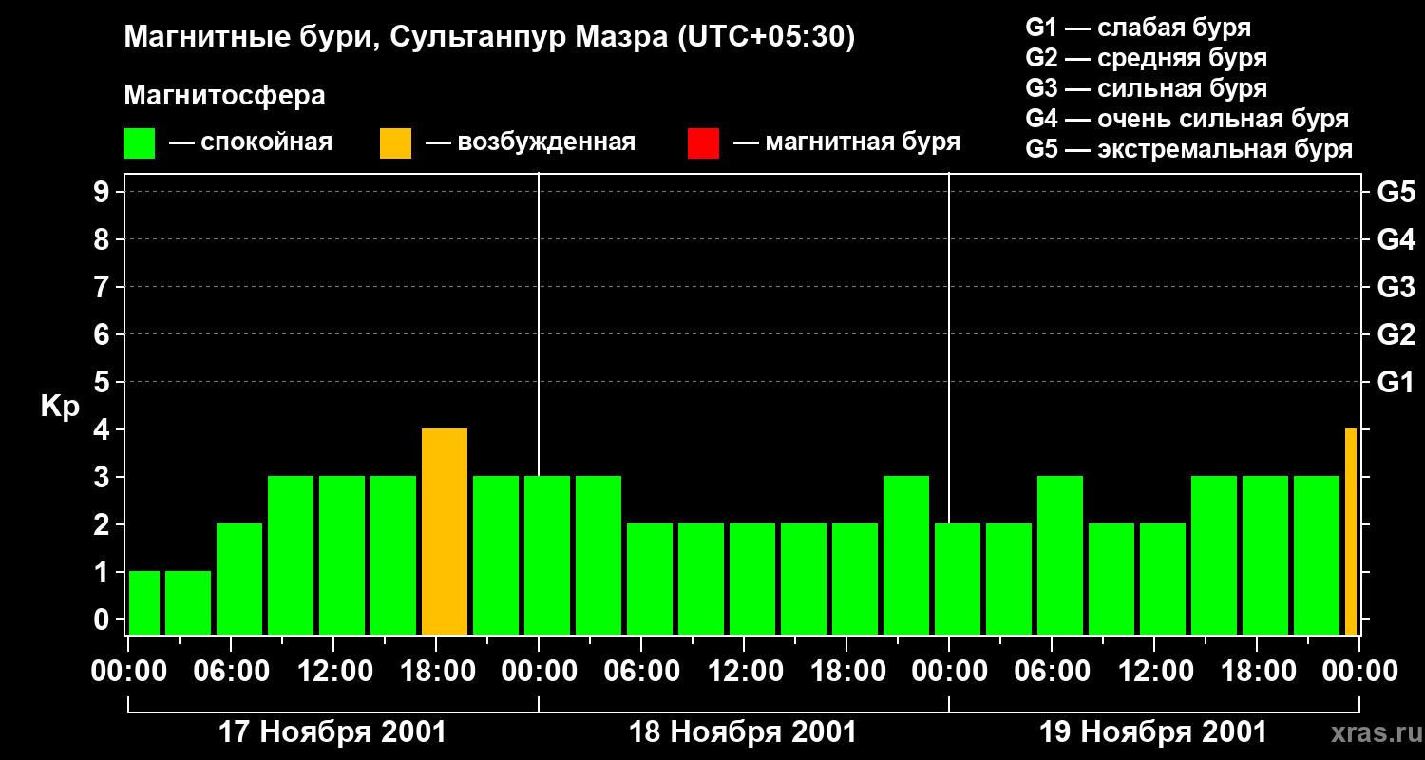Click the '17 Ноября 2001' date label
The height and width of the screenshot is (760, 1425).
332,732
